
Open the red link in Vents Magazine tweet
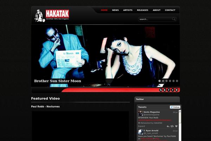155,120
